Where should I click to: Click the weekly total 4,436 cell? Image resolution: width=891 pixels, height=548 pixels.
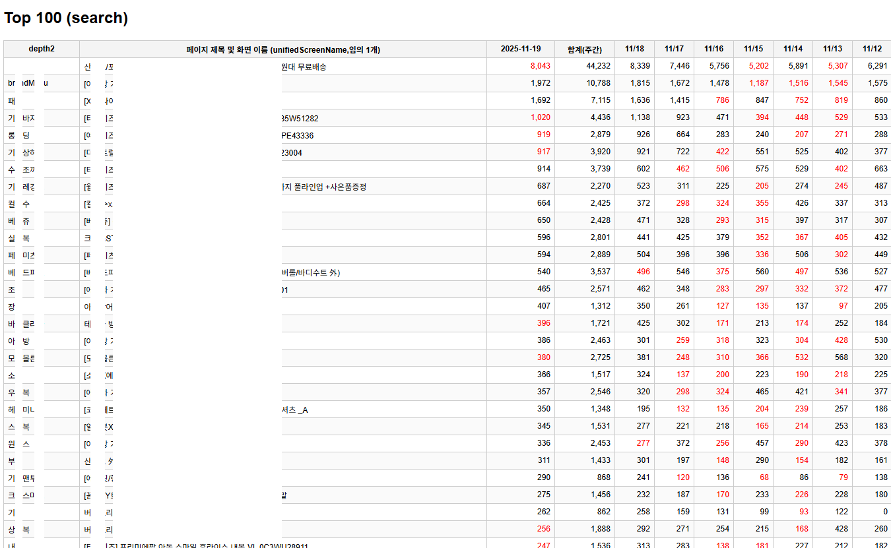point(585,118)
